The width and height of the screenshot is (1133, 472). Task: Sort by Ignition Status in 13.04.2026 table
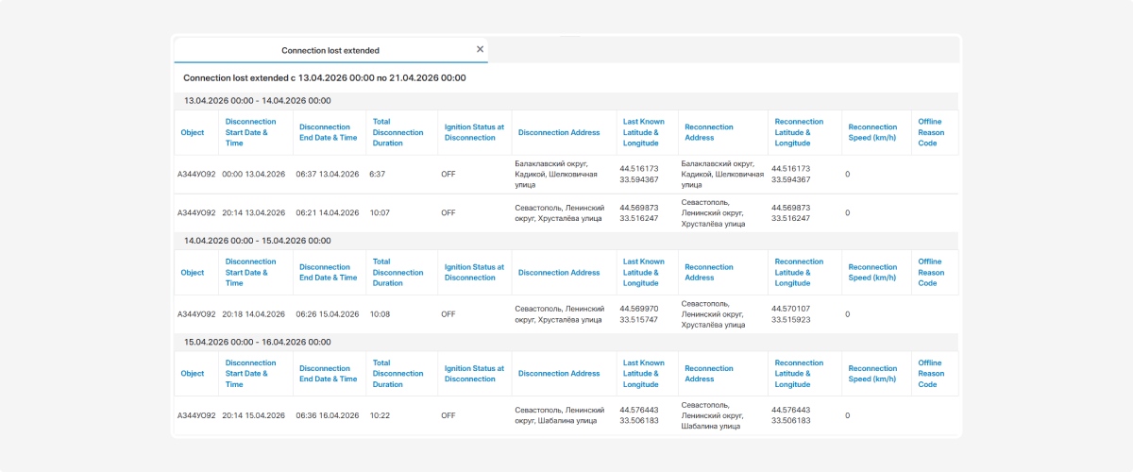475,133
